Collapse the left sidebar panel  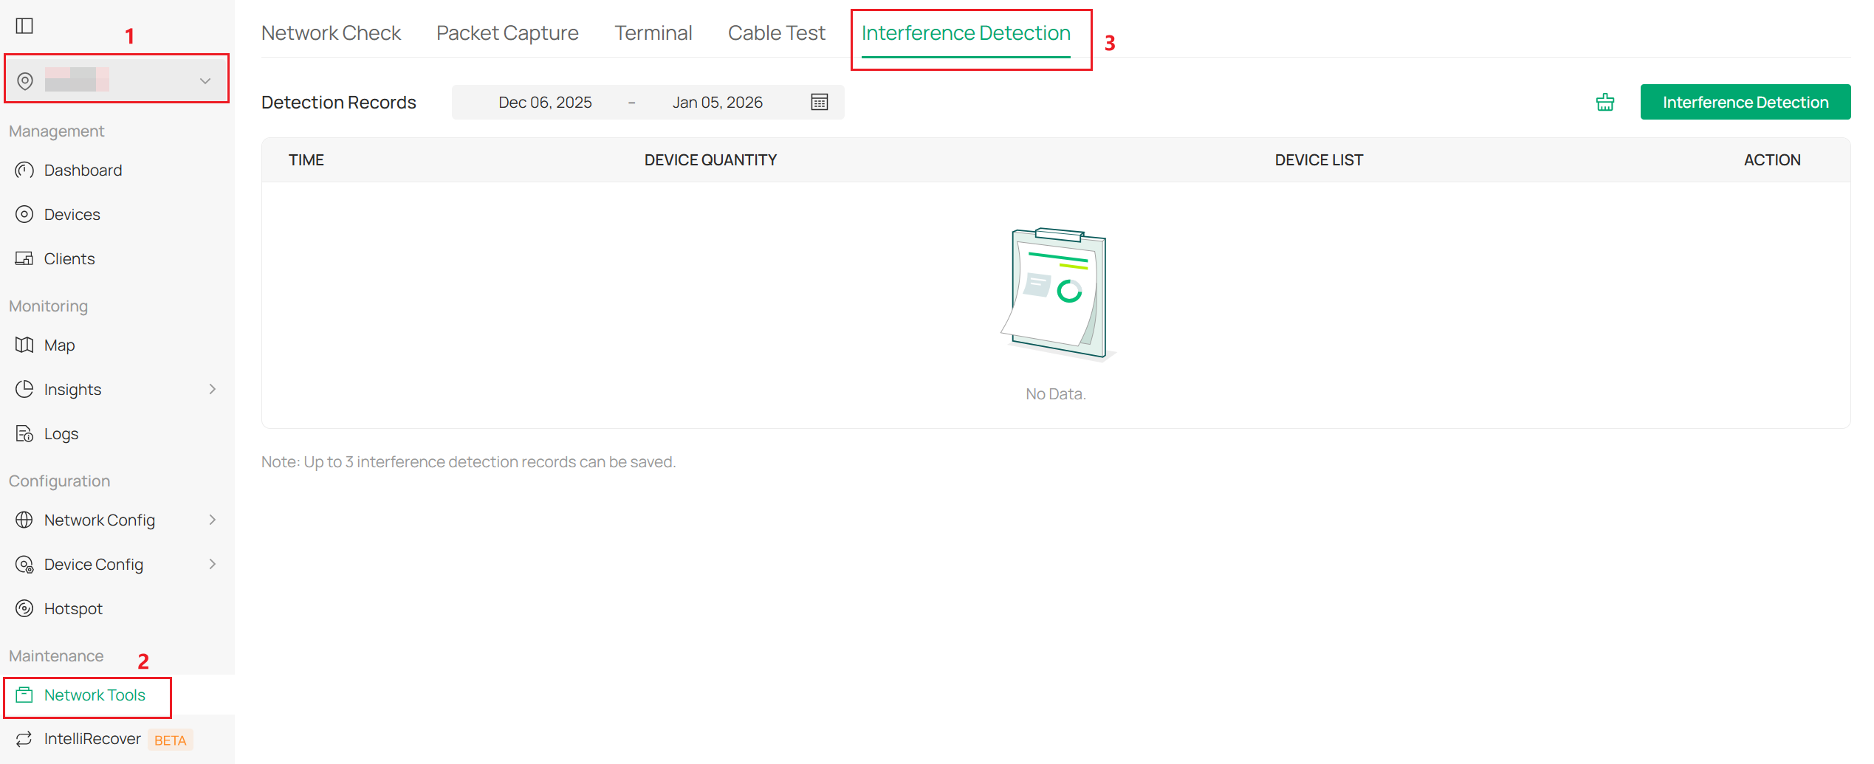24,25
